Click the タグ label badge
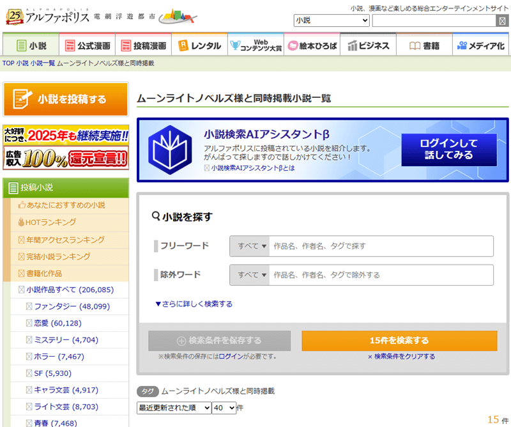This screenshot has width=511, height=427. click(x=148, y=391)
